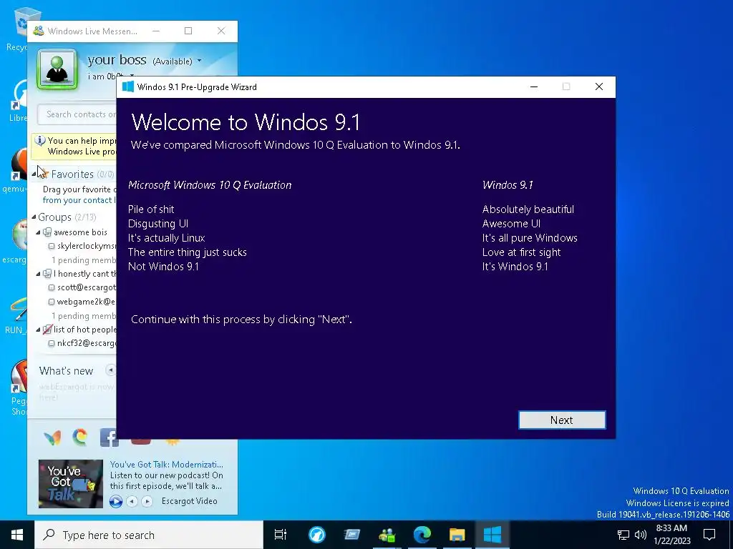Play the Escargot Video podcast
The width and height of the screenshot is (733, 549).
click(x=115, y=501)
